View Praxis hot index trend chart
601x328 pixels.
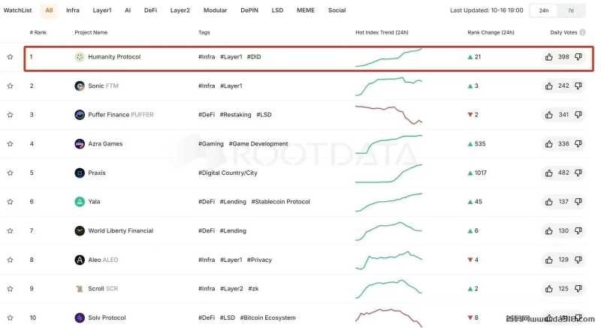[x=388, y=173]
